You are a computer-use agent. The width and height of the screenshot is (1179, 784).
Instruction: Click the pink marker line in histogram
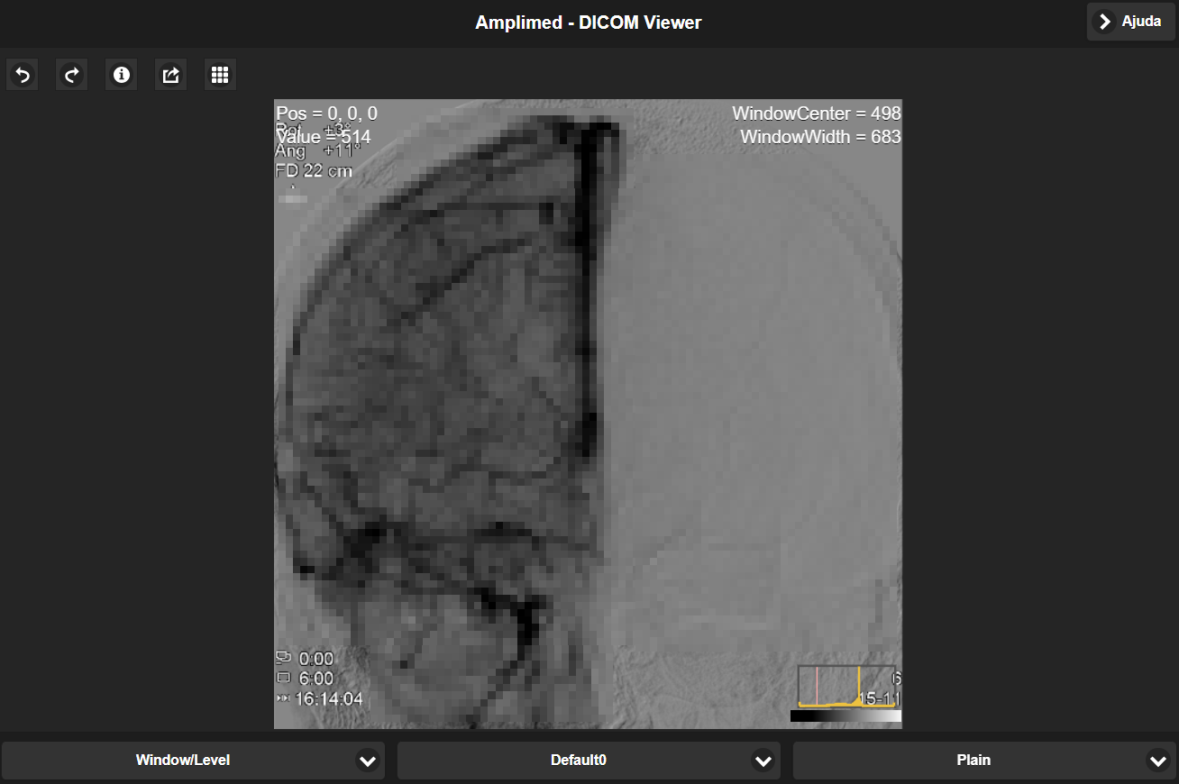[x=817, y=686]
